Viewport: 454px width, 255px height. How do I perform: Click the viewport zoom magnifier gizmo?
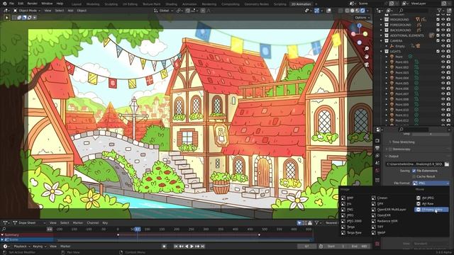point(367,49)
